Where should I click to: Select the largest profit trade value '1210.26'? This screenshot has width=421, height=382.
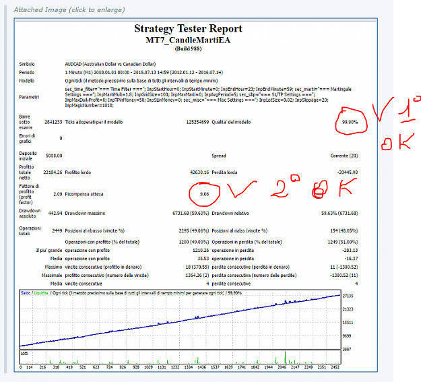201,251
